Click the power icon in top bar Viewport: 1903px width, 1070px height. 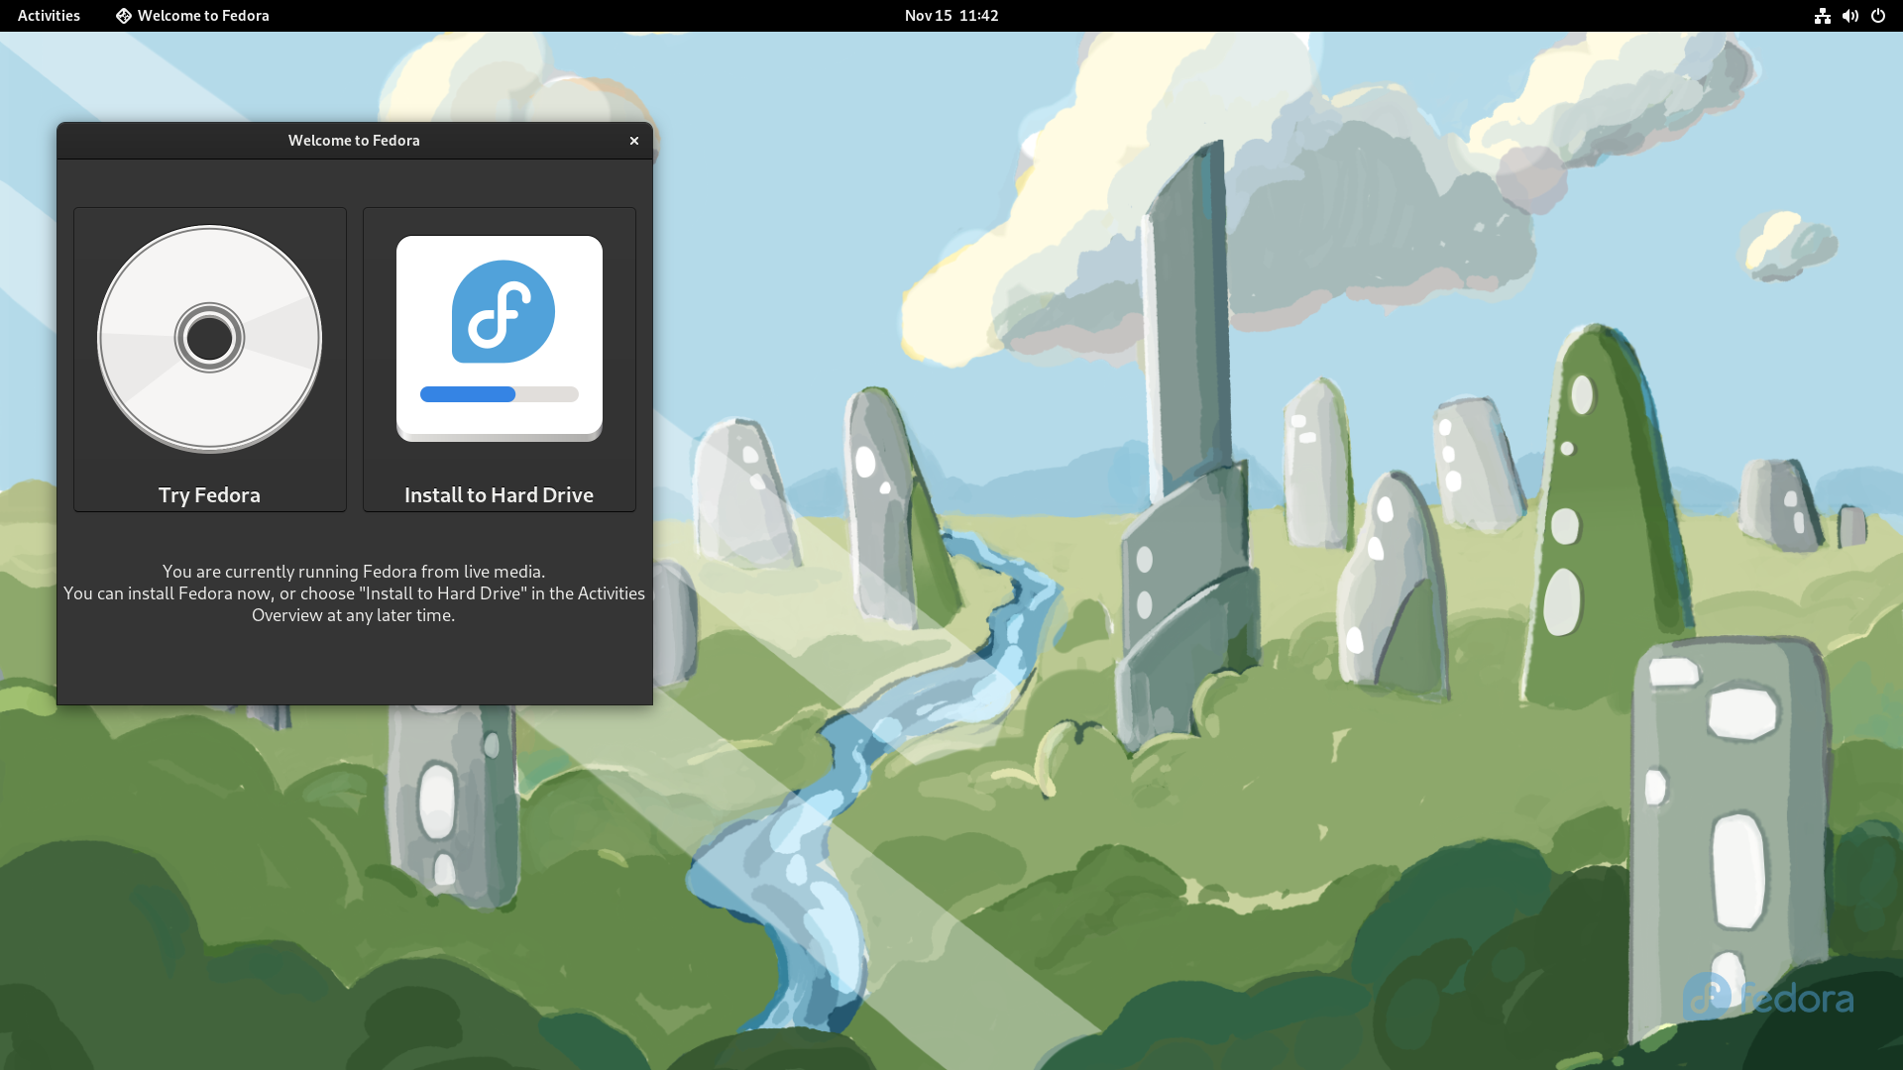(x=1877, y=16)
